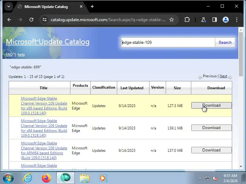Close the Microsoft Update Catalog tab
This screenshot has width=246, height=184.
pyautogui.click(x=81, y=6)
